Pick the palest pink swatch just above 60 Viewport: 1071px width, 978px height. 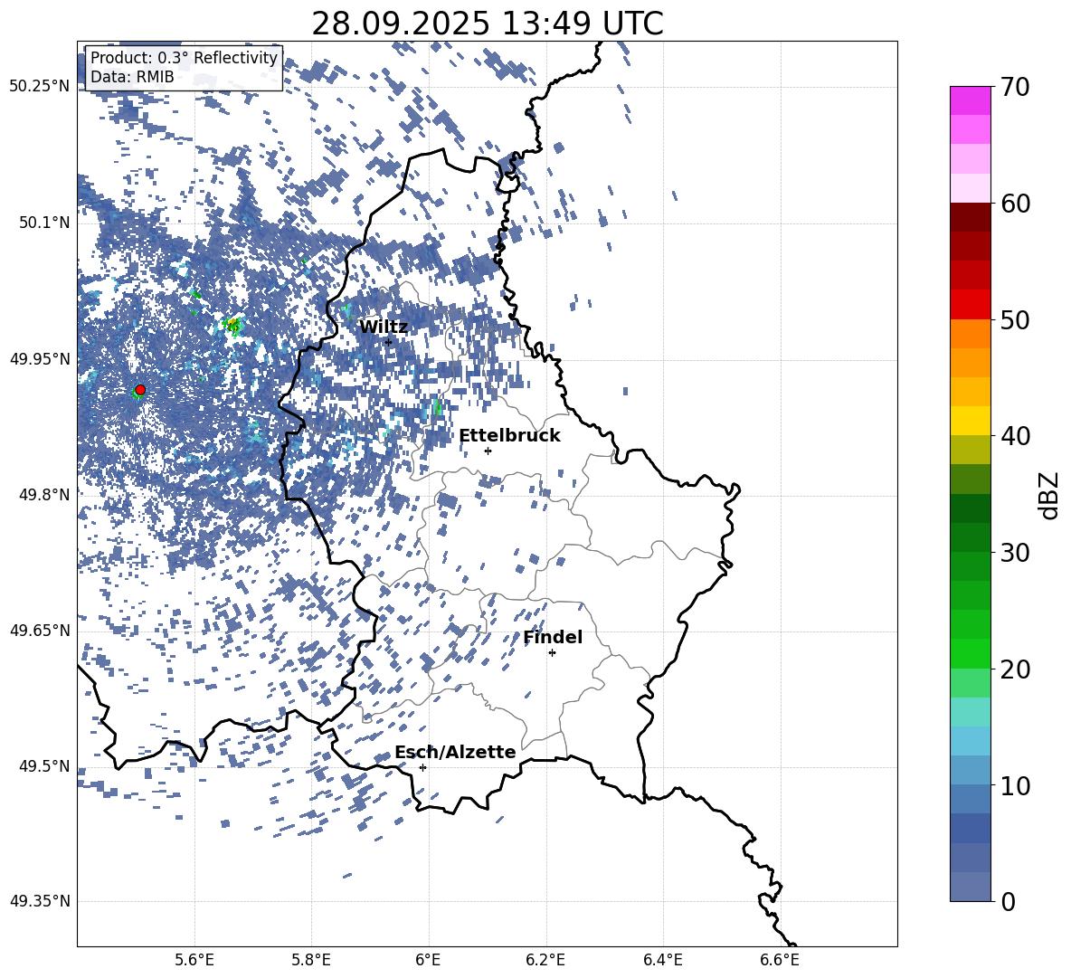(x=971, y=188)
